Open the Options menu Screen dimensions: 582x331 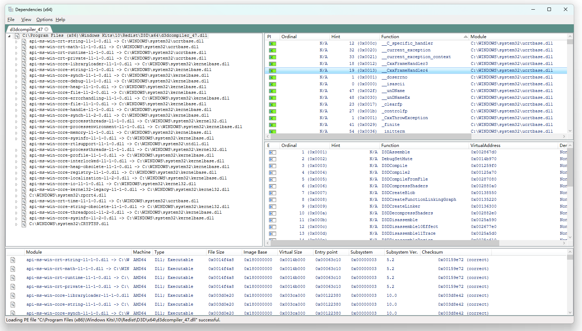coord(44,20)
